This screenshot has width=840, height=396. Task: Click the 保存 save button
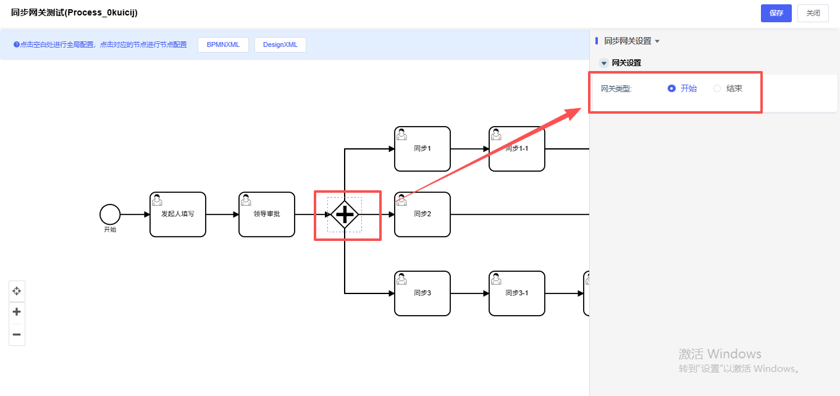[x=776, y=13]
